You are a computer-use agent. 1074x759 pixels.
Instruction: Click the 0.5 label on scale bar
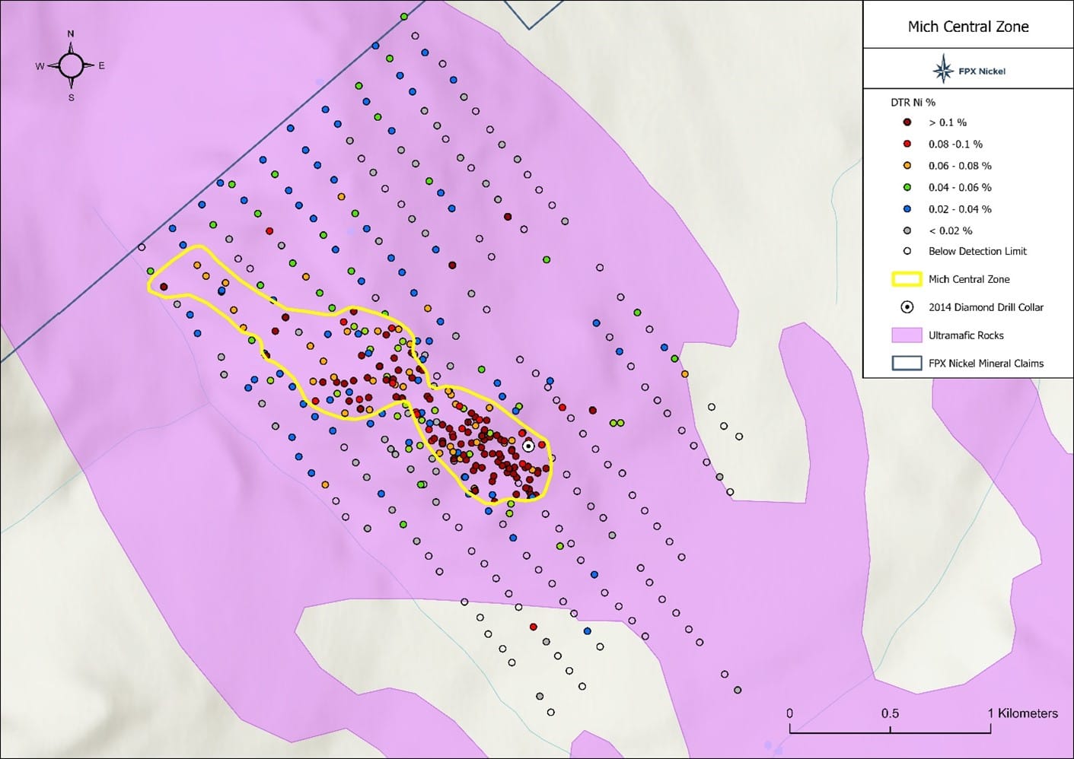point(890,713)
